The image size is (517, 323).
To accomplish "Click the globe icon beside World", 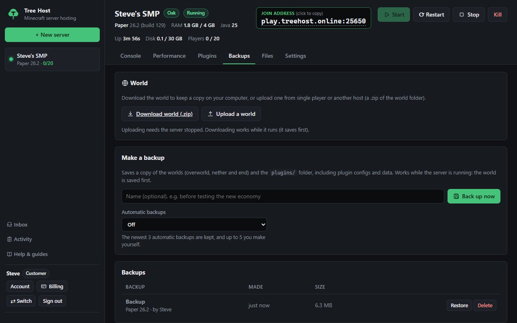I will [x=125, y=83].
